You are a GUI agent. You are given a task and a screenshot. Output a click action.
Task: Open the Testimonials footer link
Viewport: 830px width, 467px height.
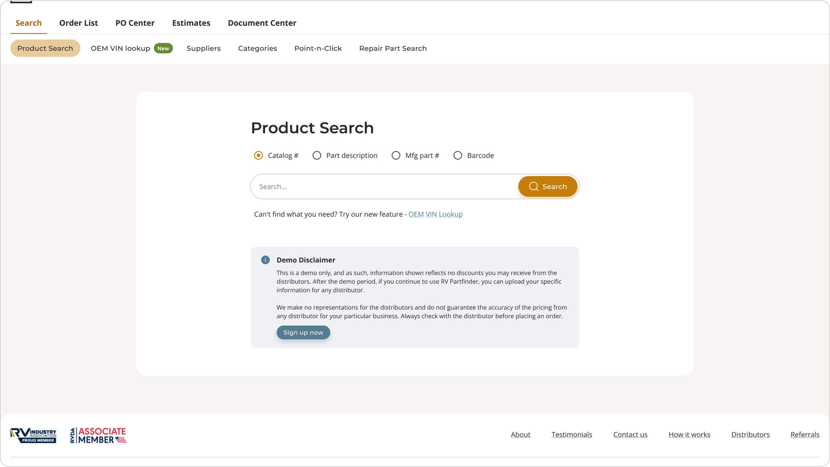click(572, 434)
